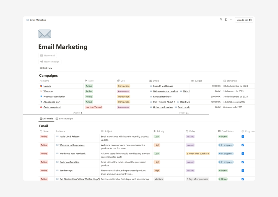Open the search magnifier icon
The height and width of the screenshot is (197, 278).
tap(221, 20)
